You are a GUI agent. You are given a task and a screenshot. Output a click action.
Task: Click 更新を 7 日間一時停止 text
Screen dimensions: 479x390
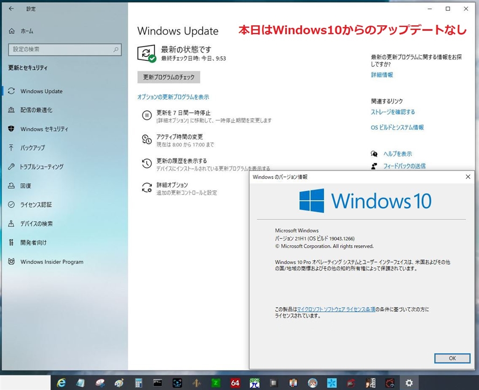(183, 113)
